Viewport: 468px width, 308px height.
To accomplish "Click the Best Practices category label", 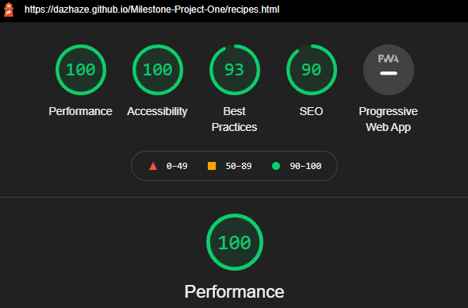I will (x=234, y=119).
